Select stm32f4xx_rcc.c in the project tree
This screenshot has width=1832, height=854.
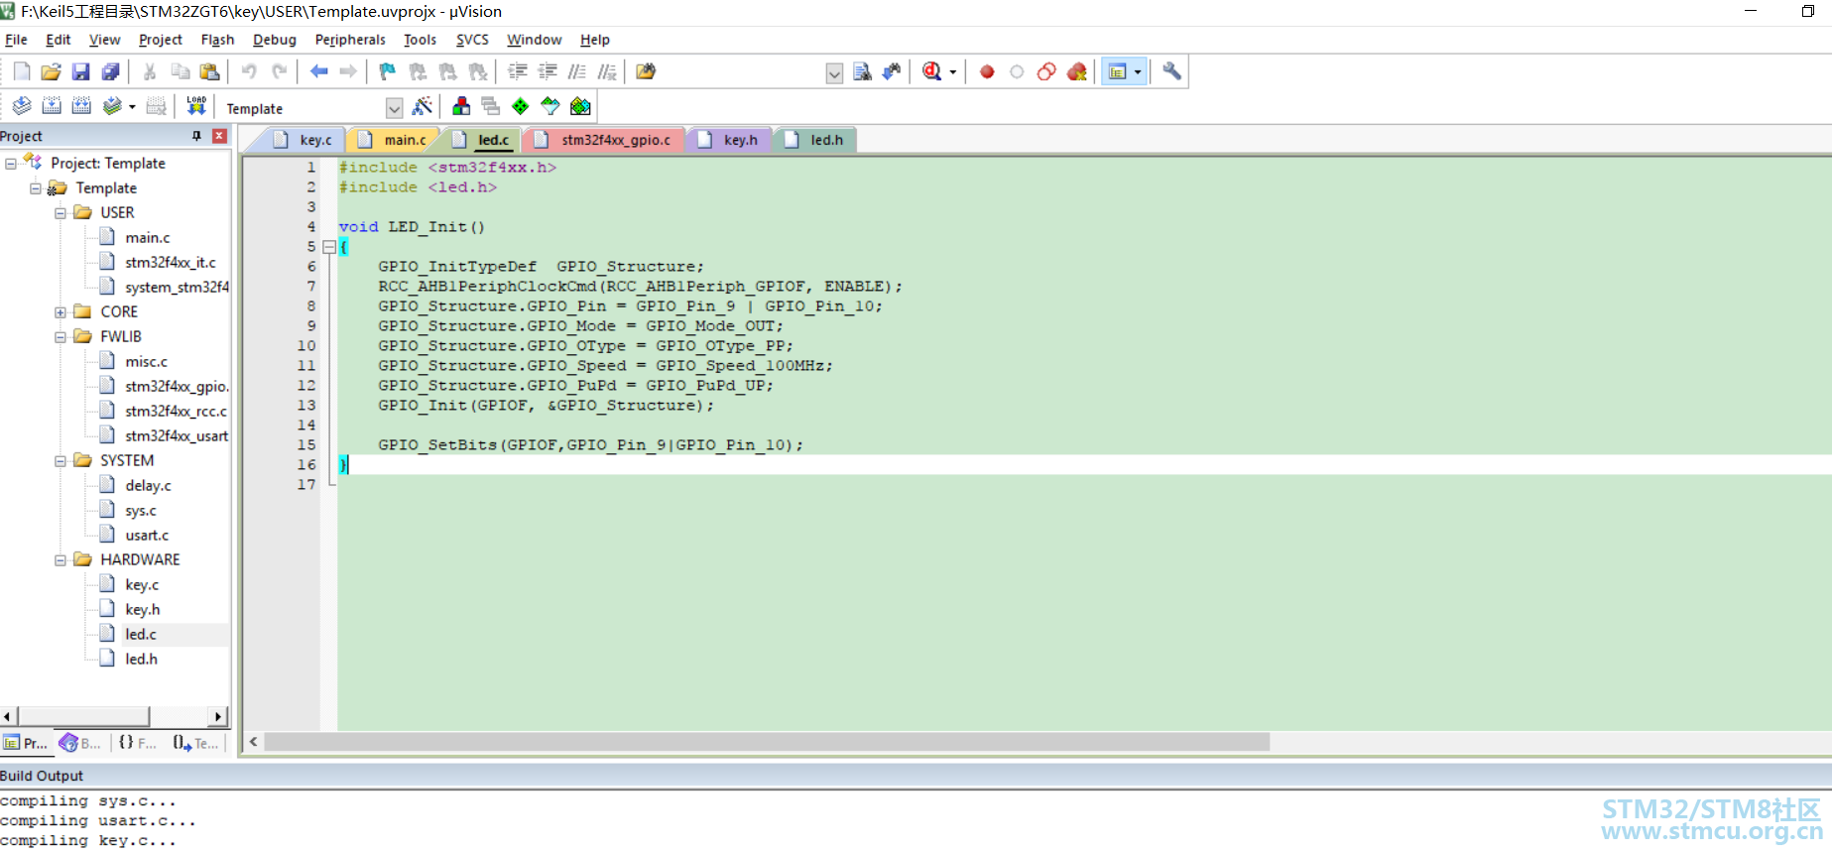point(176,412)
